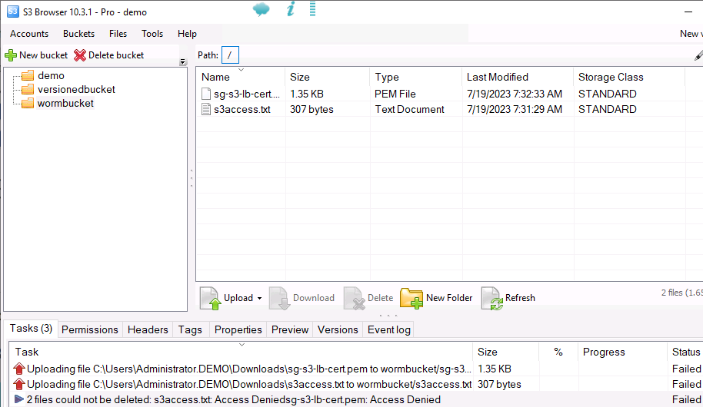Click red upload arrow for s3access.txt task

(x=18, y=384)
